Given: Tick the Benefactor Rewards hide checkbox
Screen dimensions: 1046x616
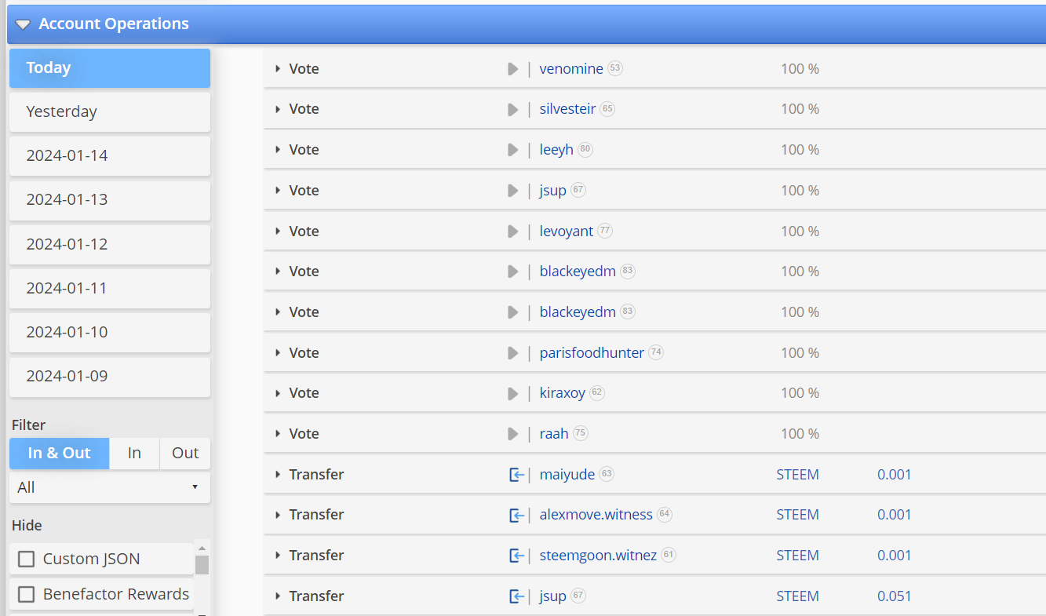Looking at the screenshot, I should pos(27,594).
